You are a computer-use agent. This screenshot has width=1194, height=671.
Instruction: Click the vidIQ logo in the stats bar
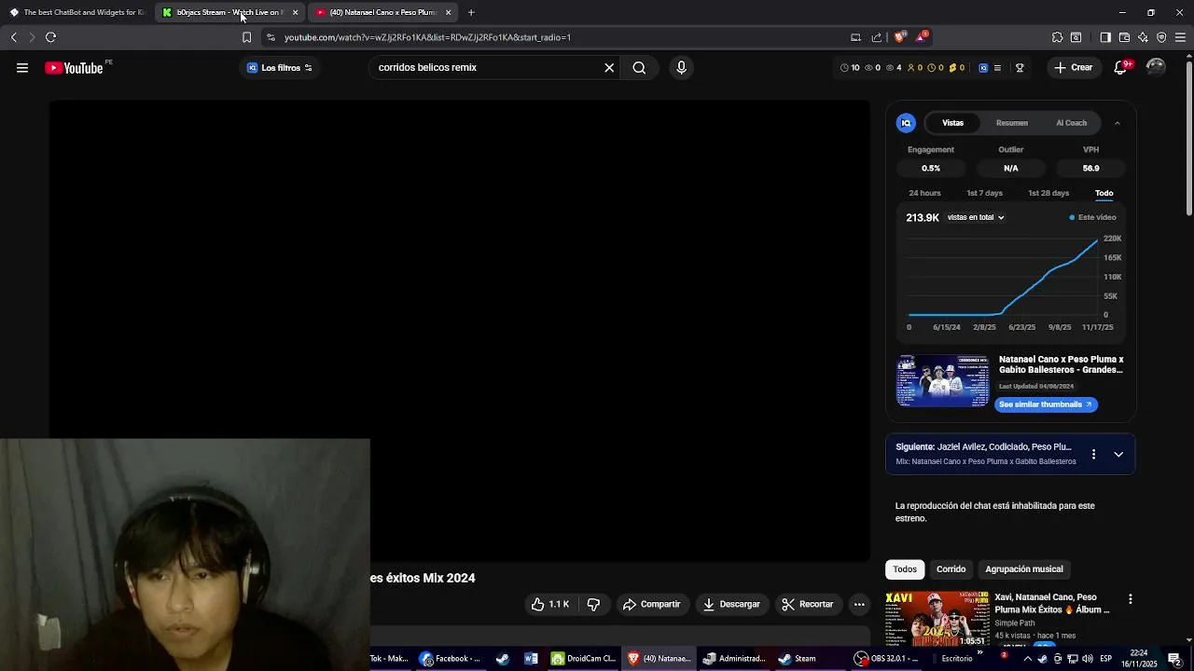(x=983, y=68)
